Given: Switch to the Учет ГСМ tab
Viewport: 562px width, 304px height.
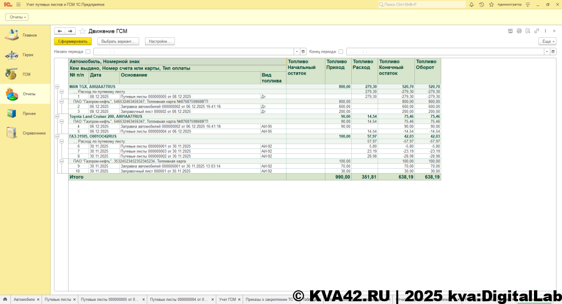Looking at the screenshot, I should tap(227, 300).
